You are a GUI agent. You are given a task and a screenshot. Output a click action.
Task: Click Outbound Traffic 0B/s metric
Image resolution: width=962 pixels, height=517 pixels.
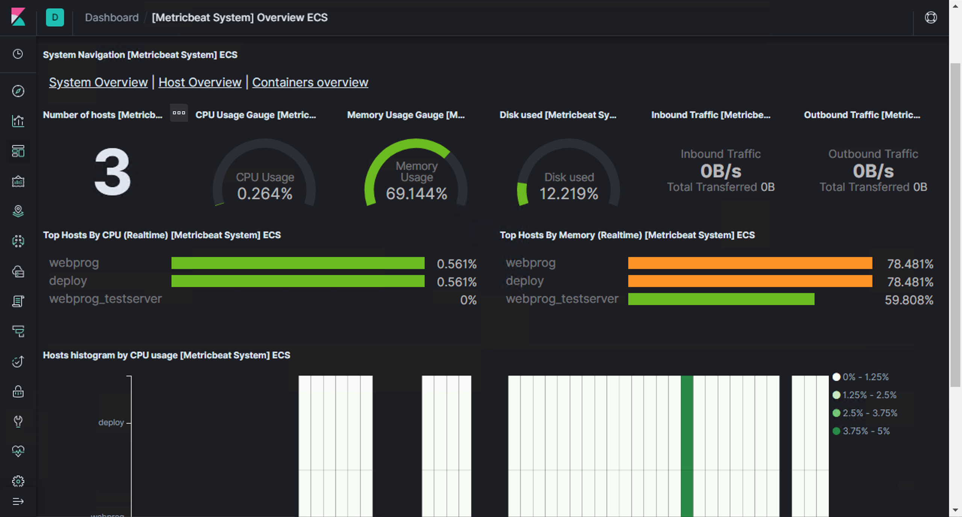pyautogui.click(x=873, y=171)
